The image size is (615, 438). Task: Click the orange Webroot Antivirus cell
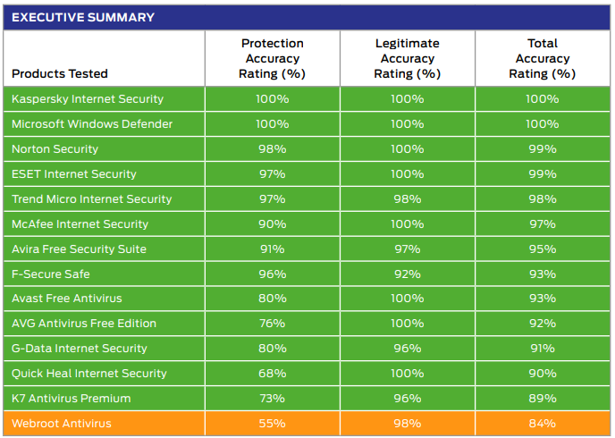(x=62, y=423)
